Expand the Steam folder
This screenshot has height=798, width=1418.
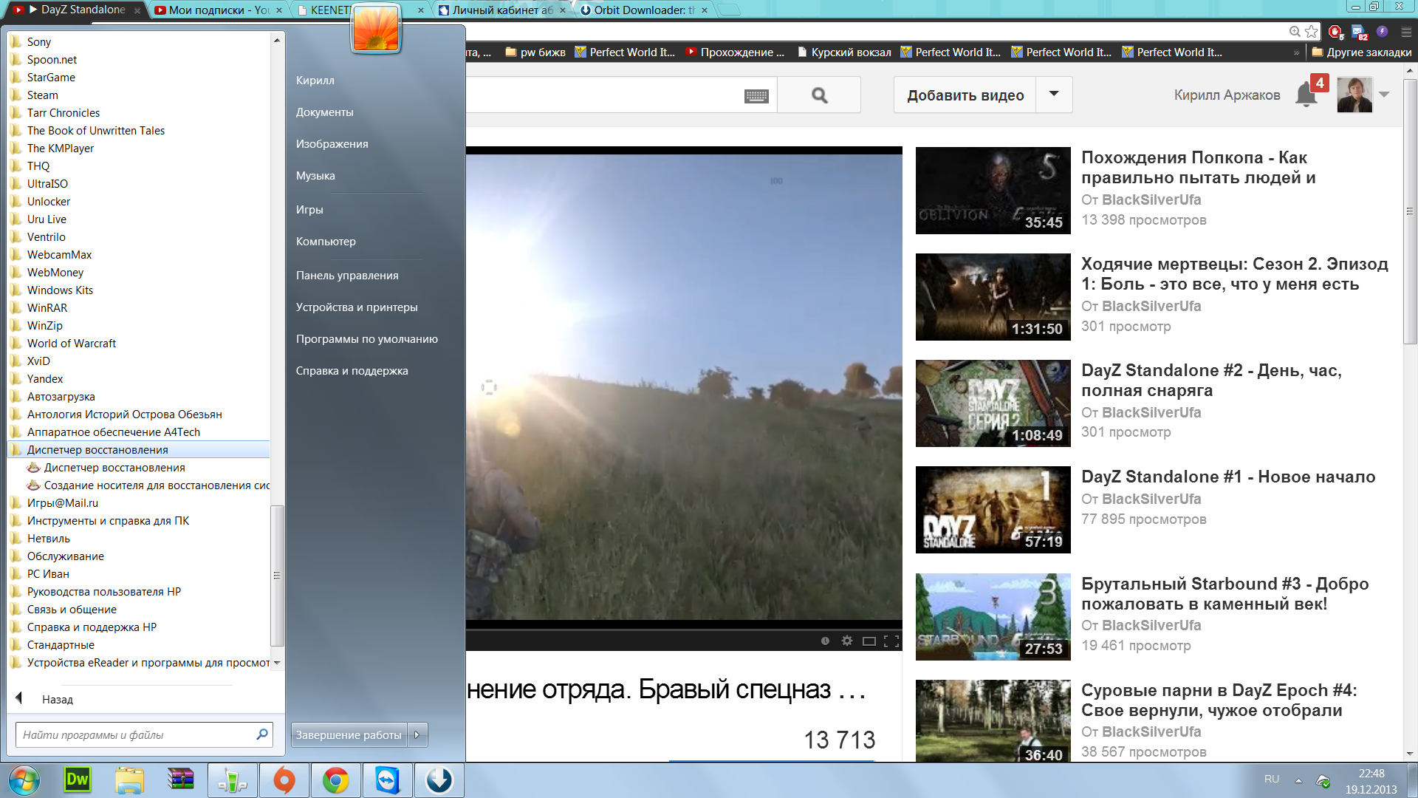click(x=42, y=95)
